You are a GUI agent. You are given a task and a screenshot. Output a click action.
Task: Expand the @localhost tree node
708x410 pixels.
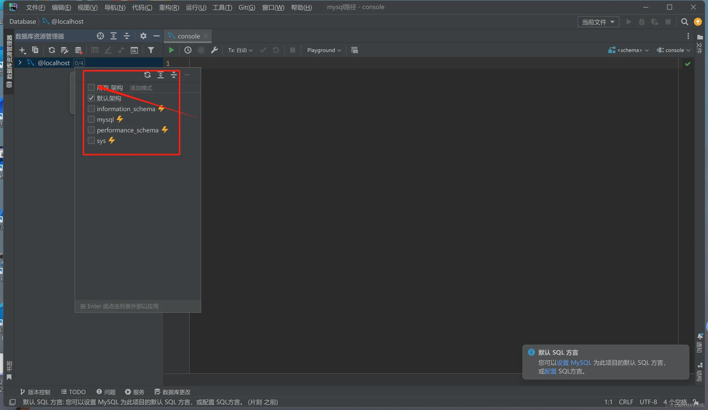tap(20, 63)
